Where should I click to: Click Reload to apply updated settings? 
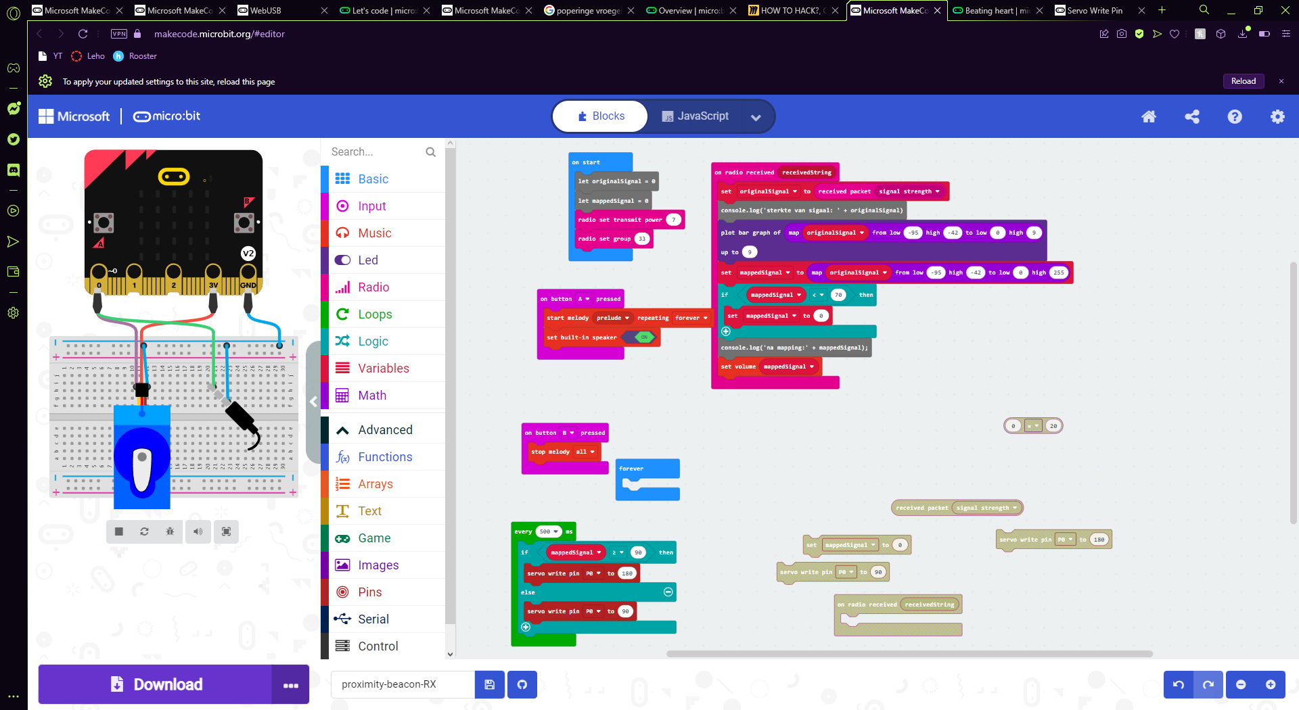click(x=1243, y=80)
